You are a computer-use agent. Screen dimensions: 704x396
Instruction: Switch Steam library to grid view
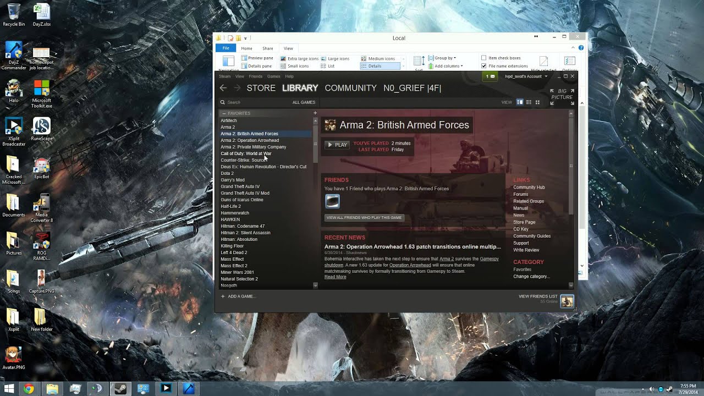coord(537,102)
